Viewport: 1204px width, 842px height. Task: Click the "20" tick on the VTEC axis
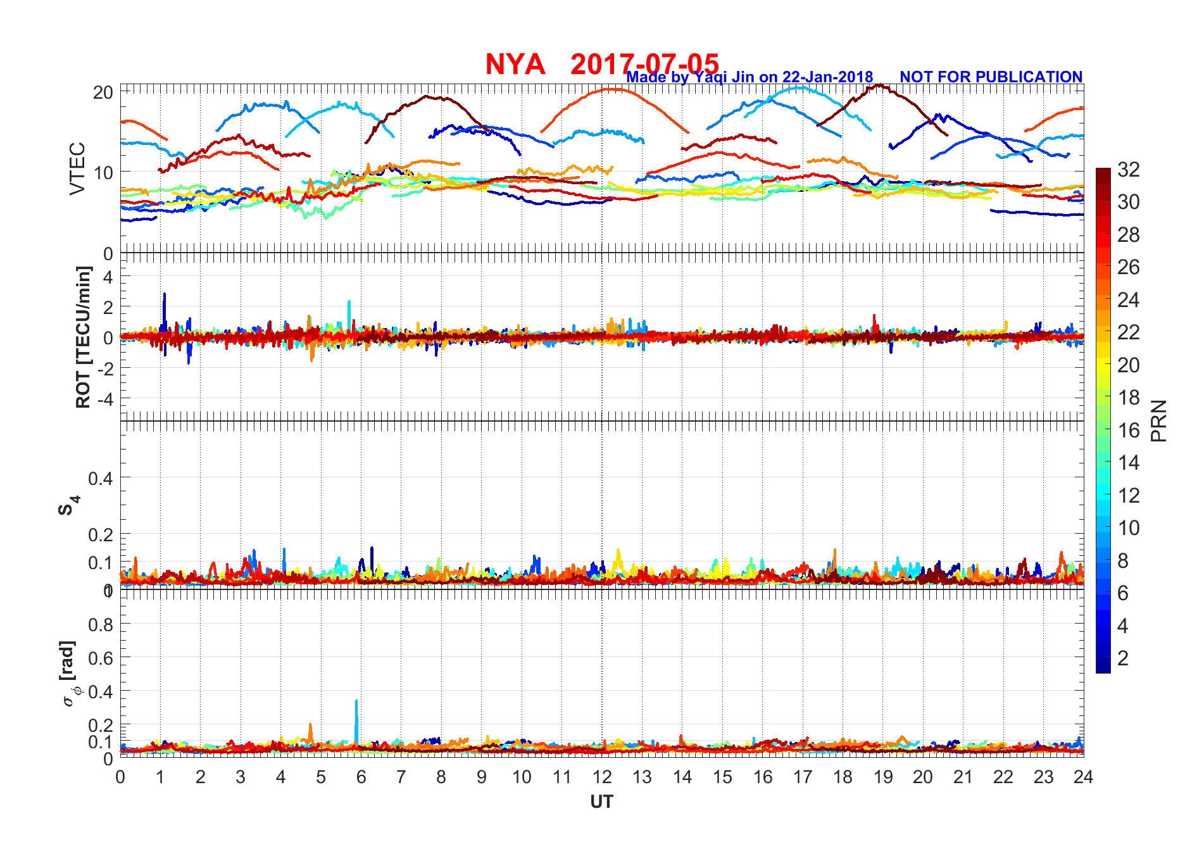[103, 92]
